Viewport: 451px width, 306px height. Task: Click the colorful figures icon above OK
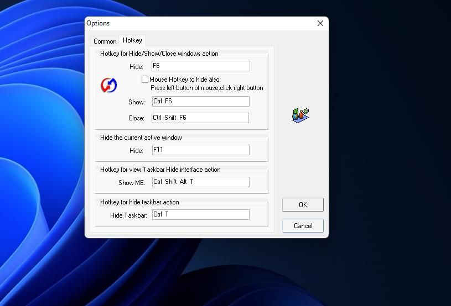point(300,114)
